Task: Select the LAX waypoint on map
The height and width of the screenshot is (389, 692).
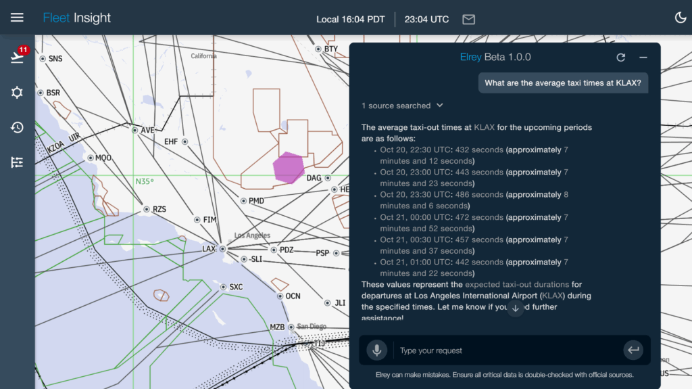Action: (x=222, y=249)
